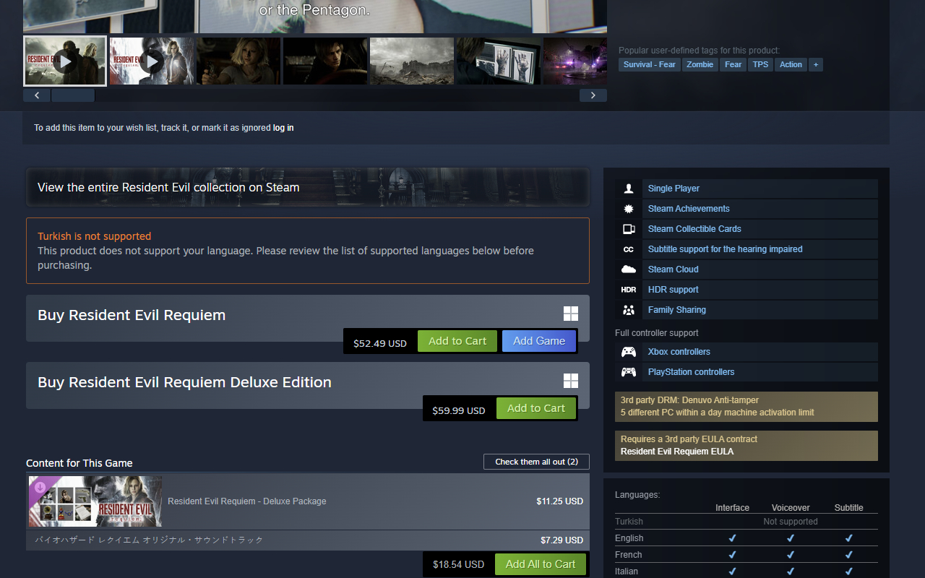Image resolution: width=925 pixels, height=578 pixels.
Task: Play the first trailer video thumbnail
Action: (x=65, y=61)
